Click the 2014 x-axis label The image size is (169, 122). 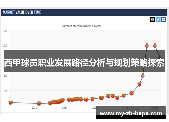(65, 108)
